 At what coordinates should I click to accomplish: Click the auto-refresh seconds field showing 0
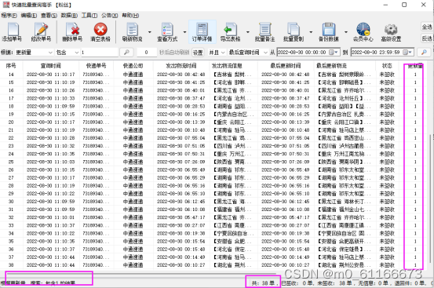(x=147, y=52)
